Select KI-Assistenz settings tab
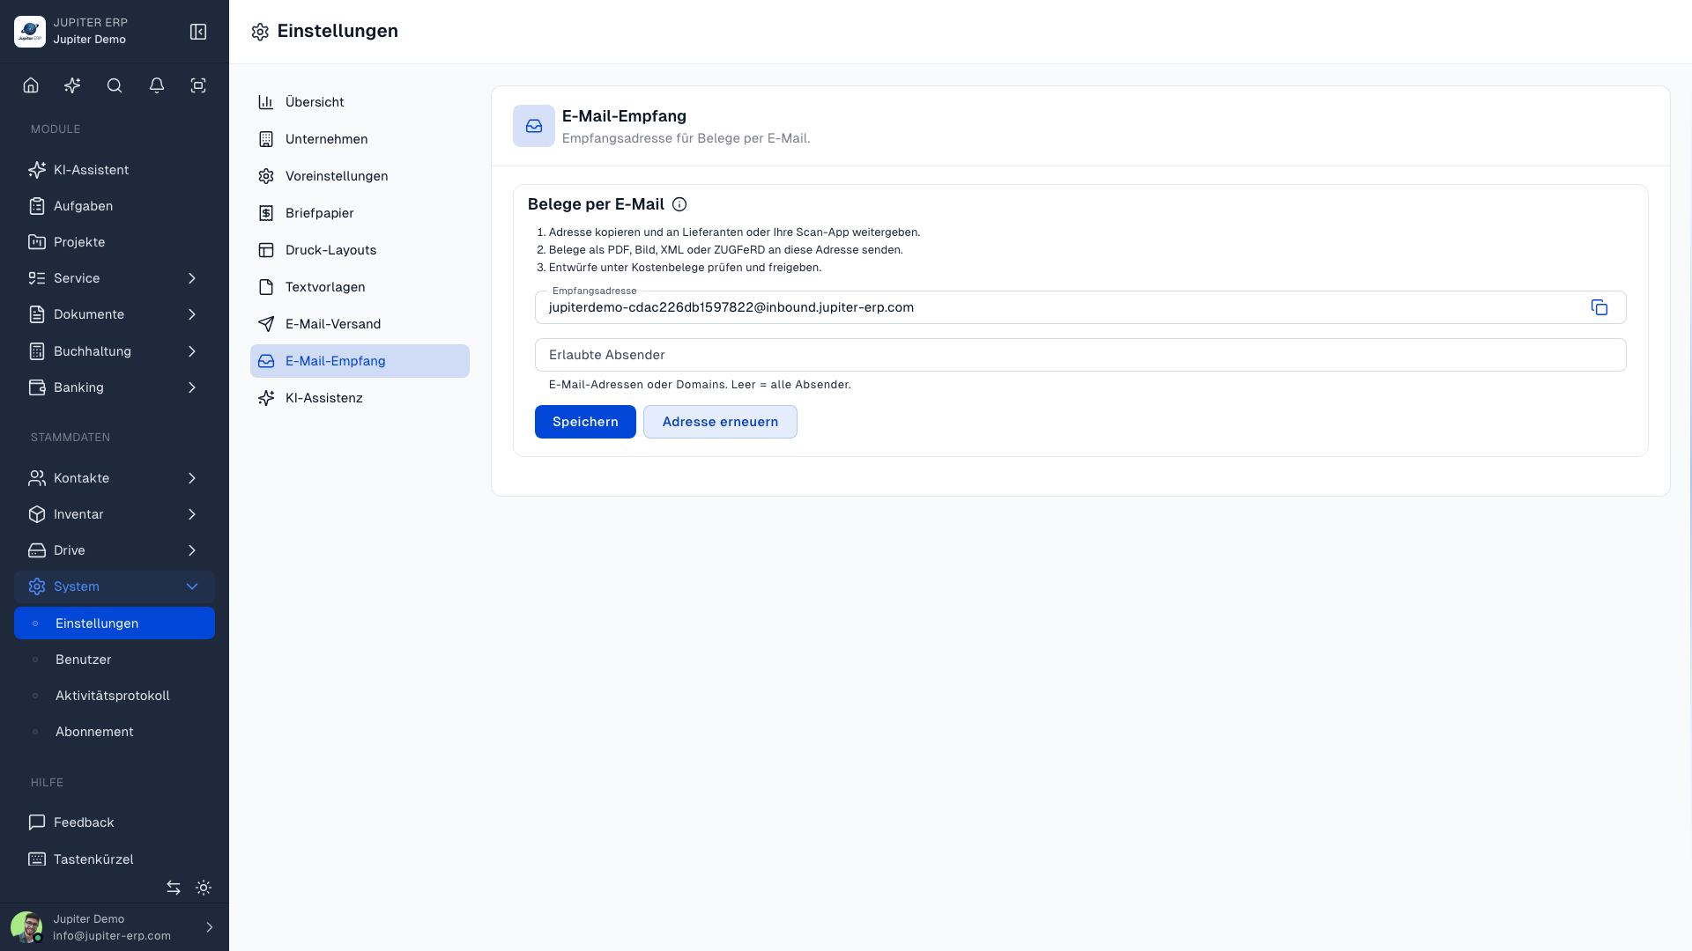Image resolution: width=1692 pixels, height=951 pixels. 360,398
